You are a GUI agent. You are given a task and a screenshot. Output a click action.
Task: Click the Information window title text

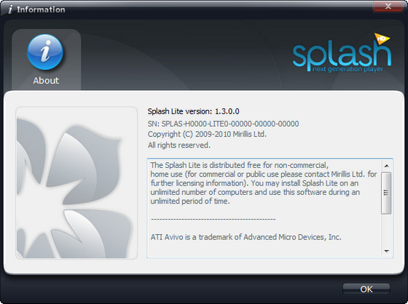point(41,9)
